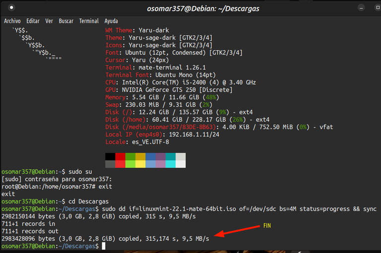Click the 'Locale: es_VE.UTF-8' line
The image size is (381, 253).
pyautogui.click(x=137, y=142)
